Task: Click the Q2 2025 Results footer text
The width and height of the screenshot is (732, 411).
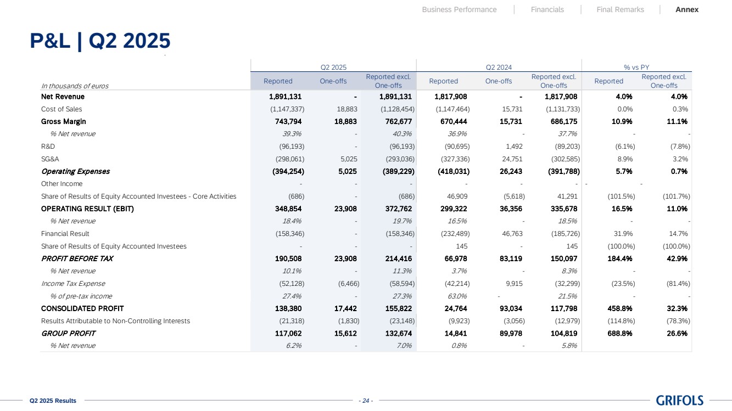Action: [53, 401]
